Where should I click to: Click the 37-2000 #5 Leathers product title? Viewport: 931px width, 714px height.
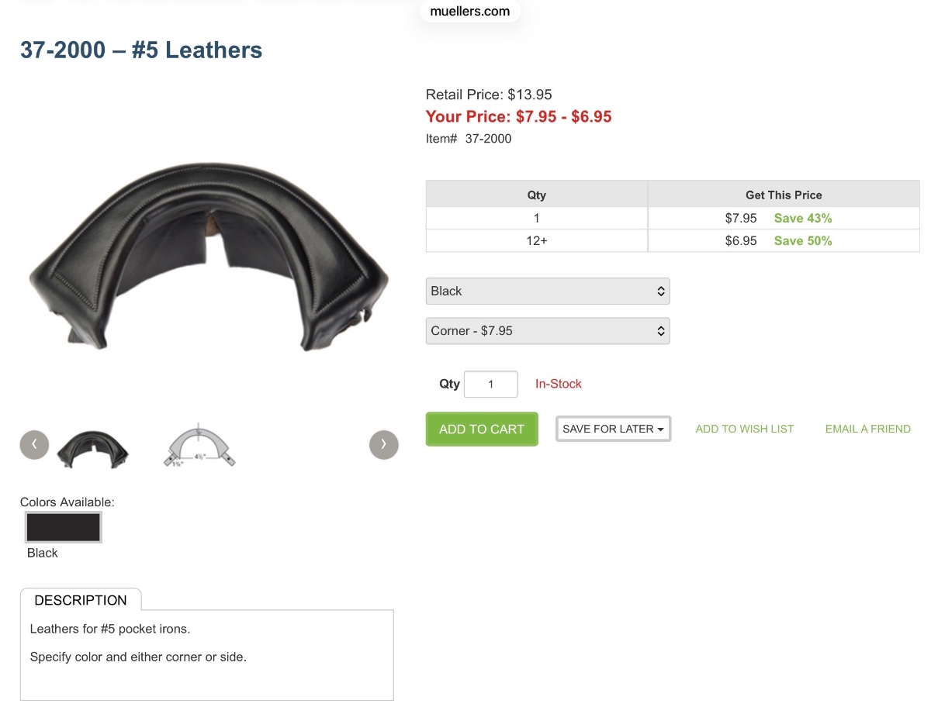[141, 50]
